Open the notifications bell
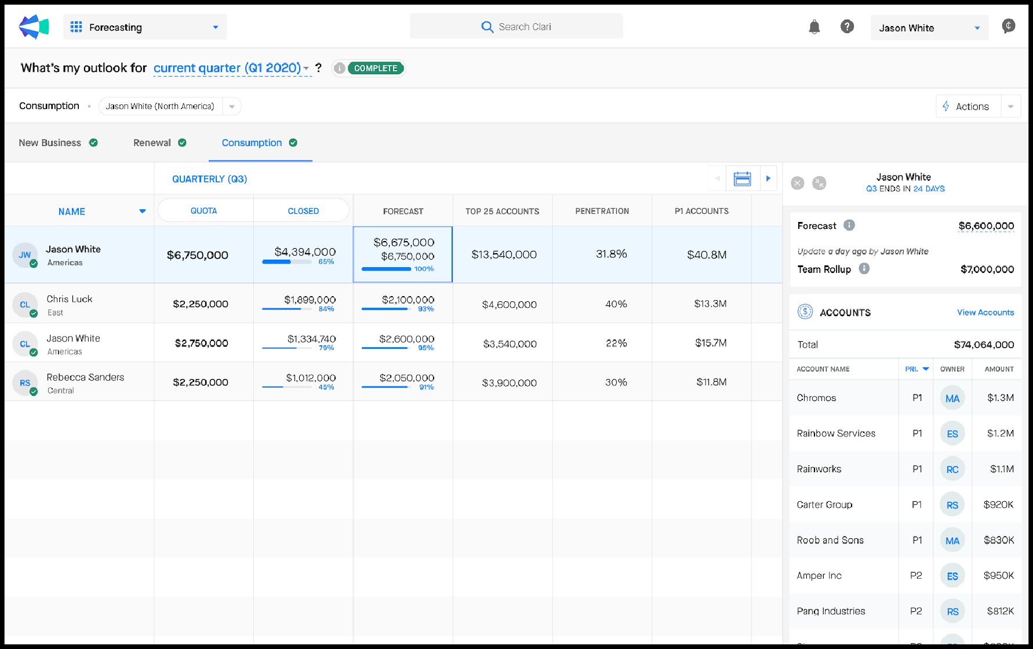 pos(814,27)
